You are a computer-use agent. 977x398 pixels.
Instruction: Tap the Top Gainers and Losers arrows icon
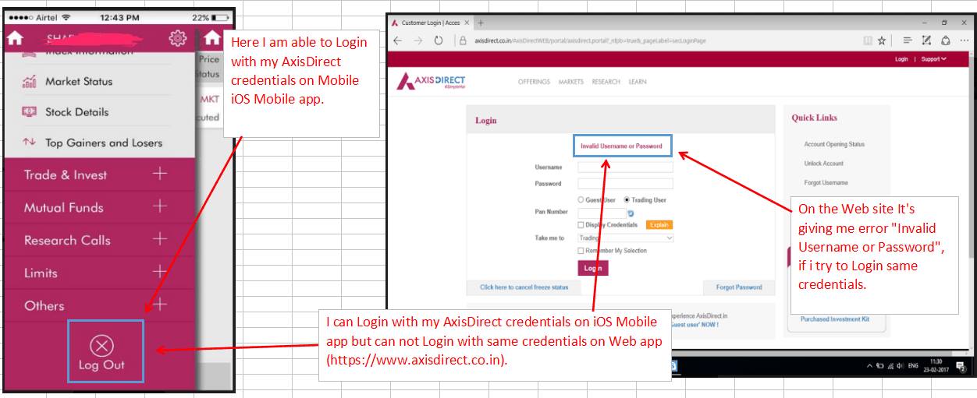[30, 143]
